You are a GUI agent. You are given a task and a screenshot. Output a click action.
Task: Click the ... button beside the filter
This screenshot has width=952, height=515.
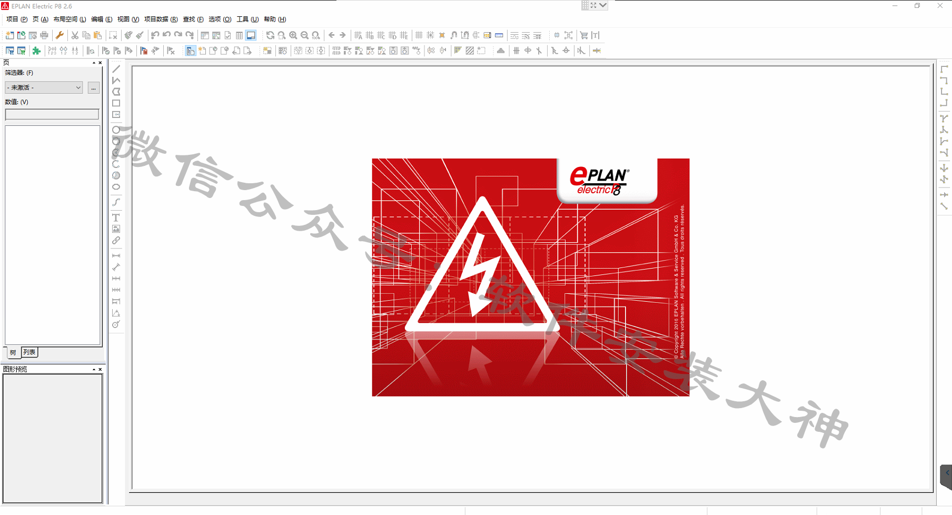(x=93, y=88)
